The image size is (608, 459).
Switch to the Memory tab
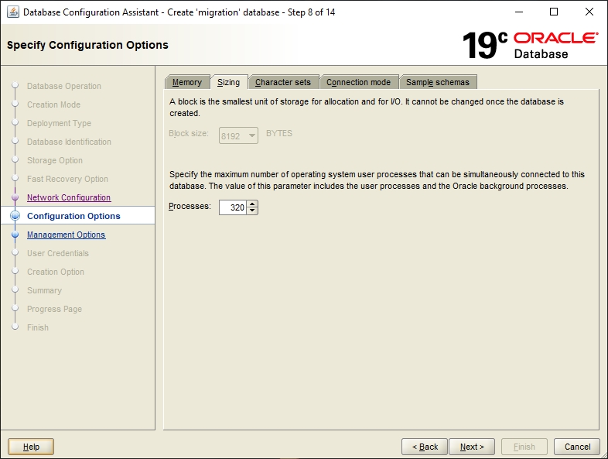pos(186,82)
